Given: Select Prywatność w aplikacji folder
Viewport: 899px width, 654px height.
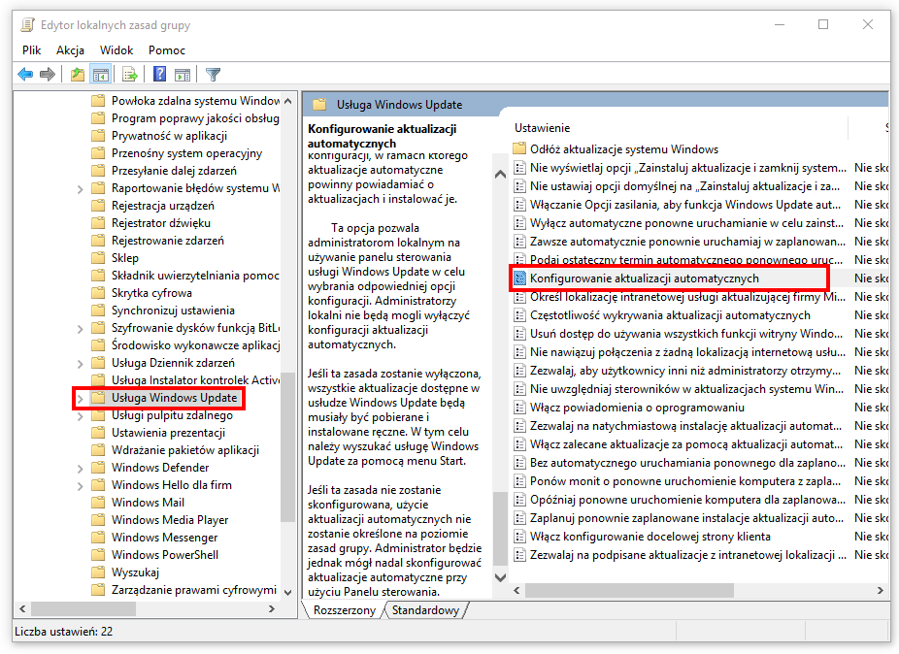Looking at the screenshot, I should pos(169,136).
